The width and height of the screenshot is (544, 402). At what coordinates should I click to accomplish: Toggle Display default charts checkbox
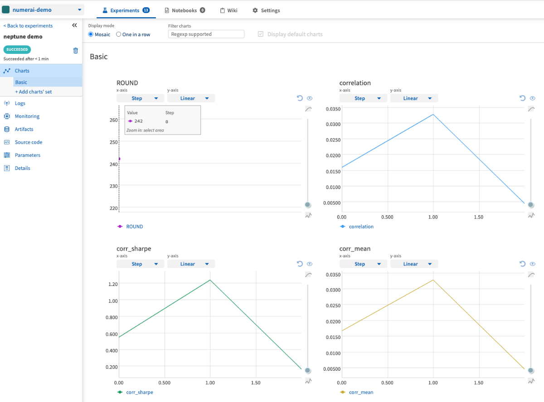tap(260, 34)
